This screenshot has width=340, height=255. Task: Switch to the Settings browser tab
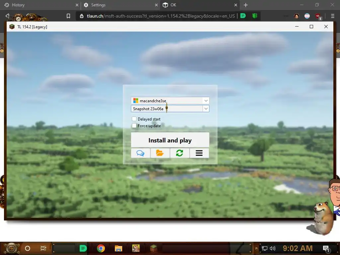pyautogui.click(x=120, y=5)
